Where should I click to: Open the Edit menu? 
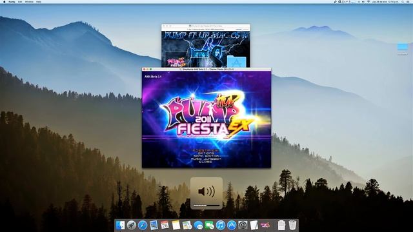click(x=20, y=1)
